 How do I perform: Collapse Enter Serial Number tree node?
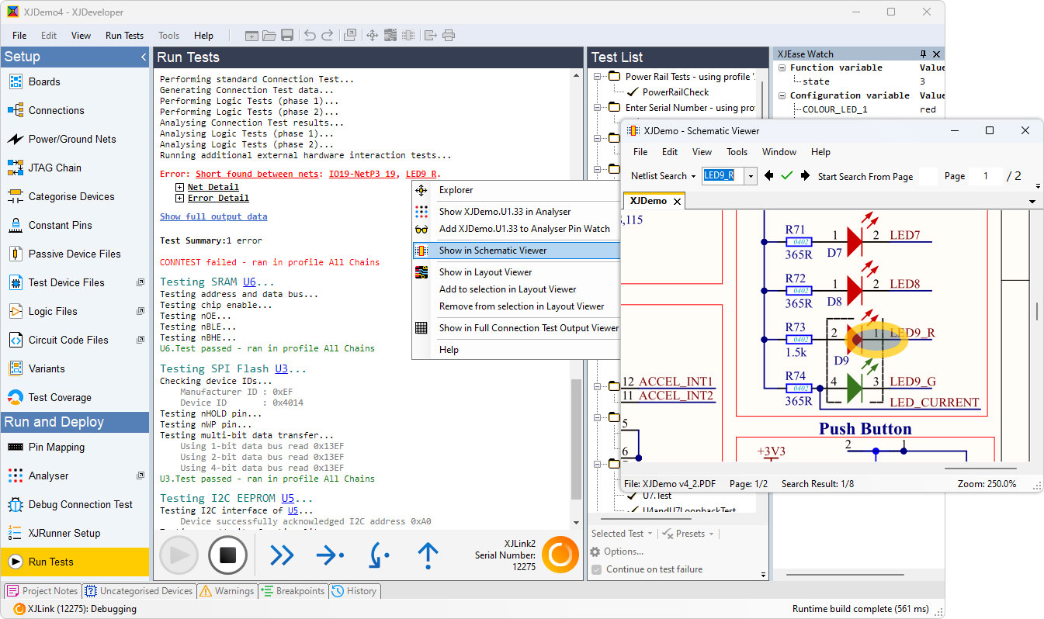[x=598, y=108]
